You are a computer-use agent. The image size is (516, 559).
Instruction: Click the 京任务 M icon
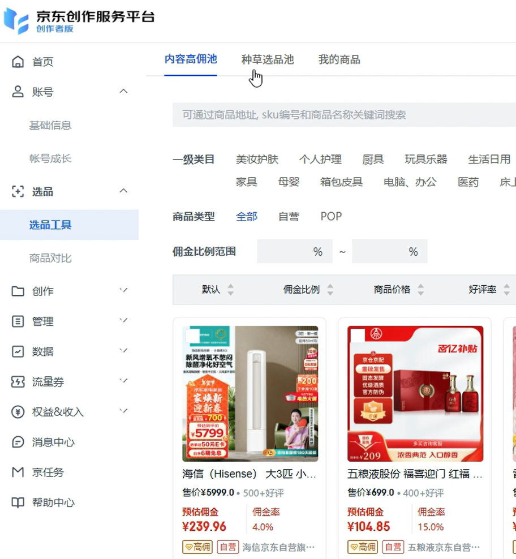[x=18, y=472]
